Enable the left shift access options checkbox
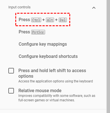 tap(11, 71)
